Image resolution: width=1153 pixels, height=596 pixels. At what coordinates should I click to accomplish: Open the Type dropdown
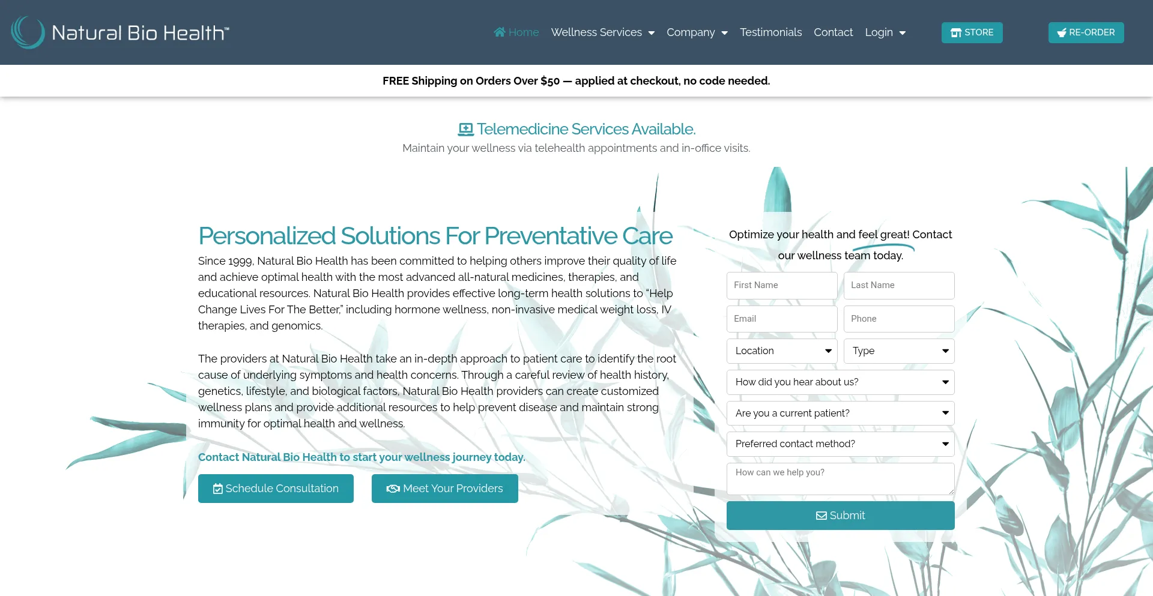[898, 351]
